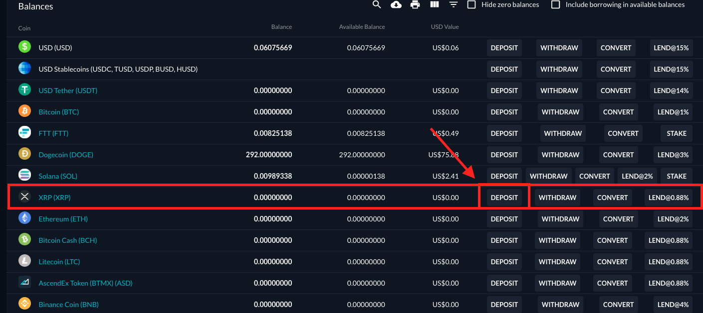Viewport: 703px width, 313px height.
Task: Click the XRP coin icon
Action: coord(24,197)
